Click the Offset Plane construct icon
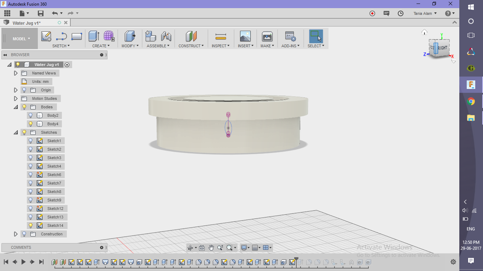 [x=191, y=36]
